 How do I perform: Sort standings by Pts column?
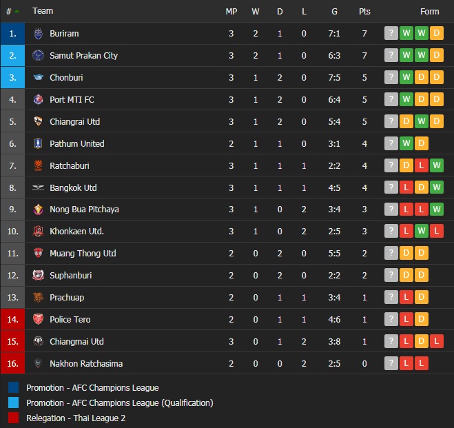(364, 11)
